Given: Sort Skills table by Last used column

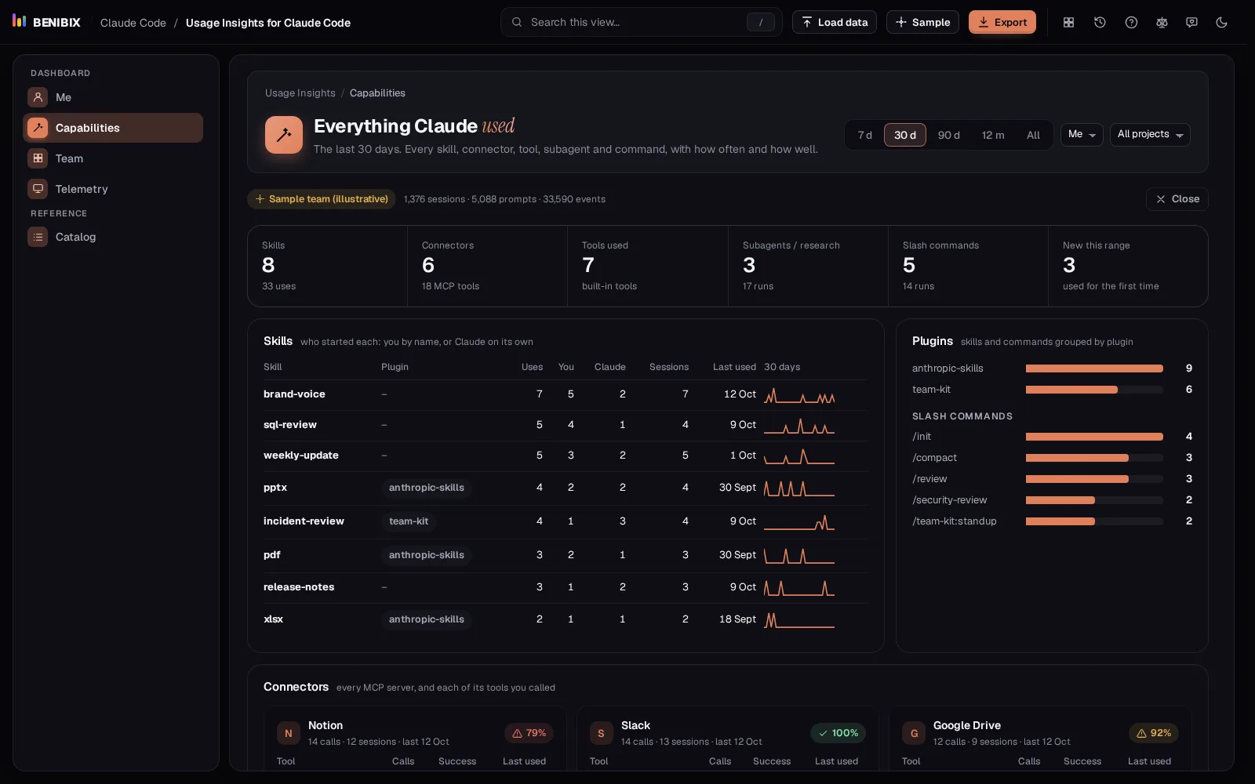Looking at the screenshot, I should 734,367.
